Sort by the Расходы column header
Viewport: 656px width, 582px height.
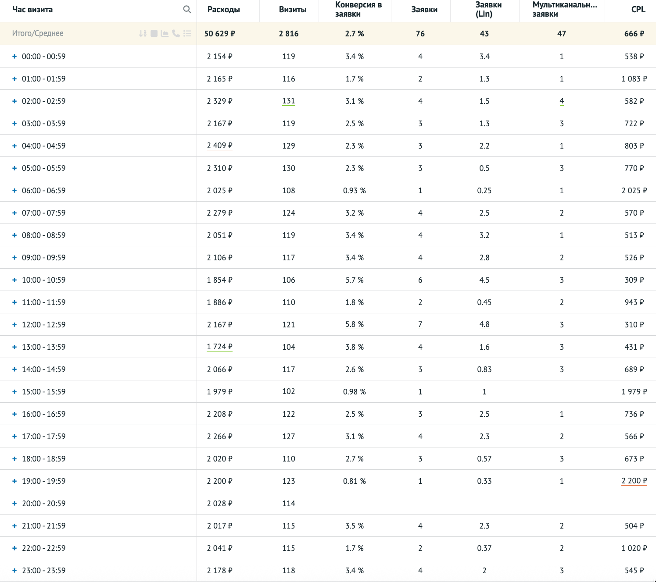[x=223, y=10]
